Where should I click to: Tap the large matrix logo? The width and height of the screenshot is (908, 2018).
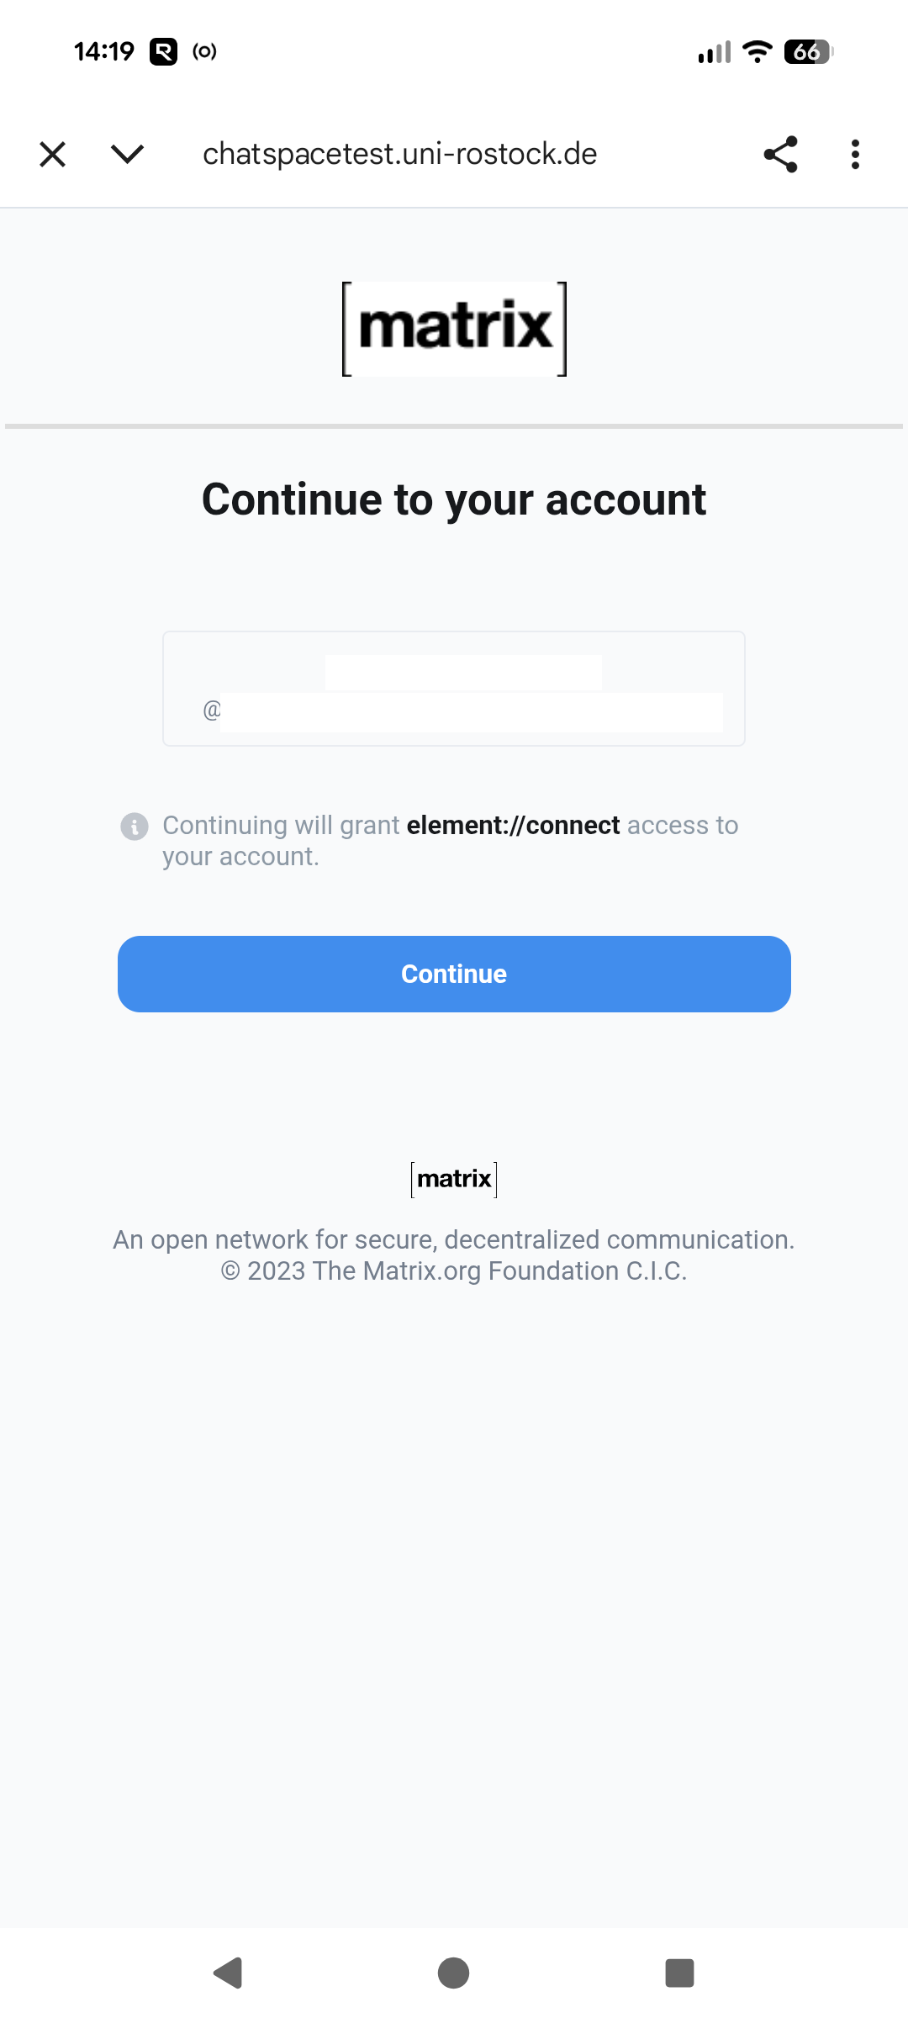454,329
